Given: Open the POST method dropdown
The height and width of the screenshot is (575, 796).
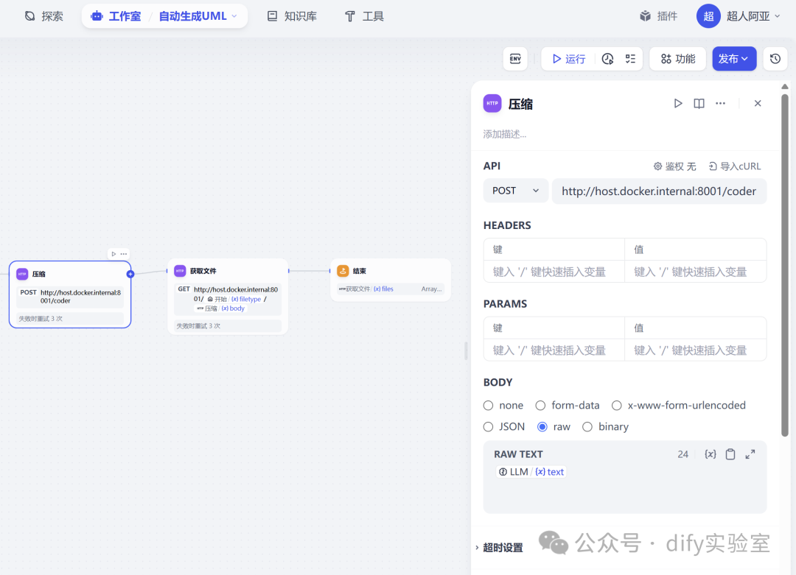Looking at the screenshot, I should (x=516, y=191).
